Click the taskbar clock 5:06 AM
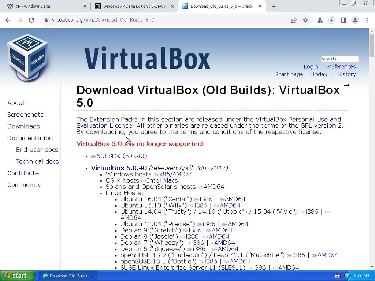Image resolution: width=375 pixels, height=281 pixels. click(x=361, y=276)
